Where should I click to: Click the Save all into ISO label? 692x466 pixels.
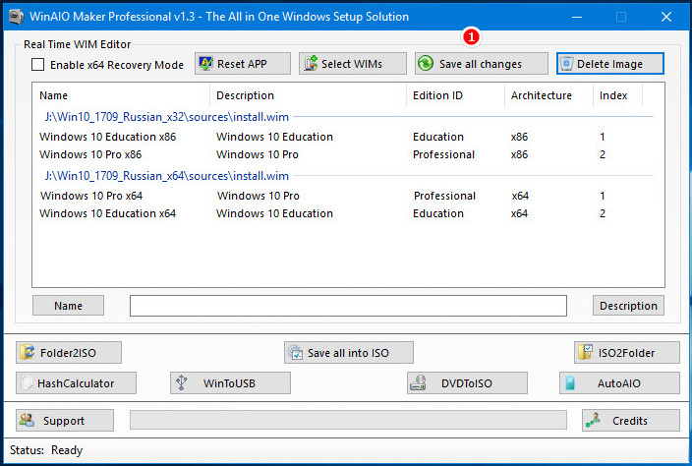click(348, 353)
